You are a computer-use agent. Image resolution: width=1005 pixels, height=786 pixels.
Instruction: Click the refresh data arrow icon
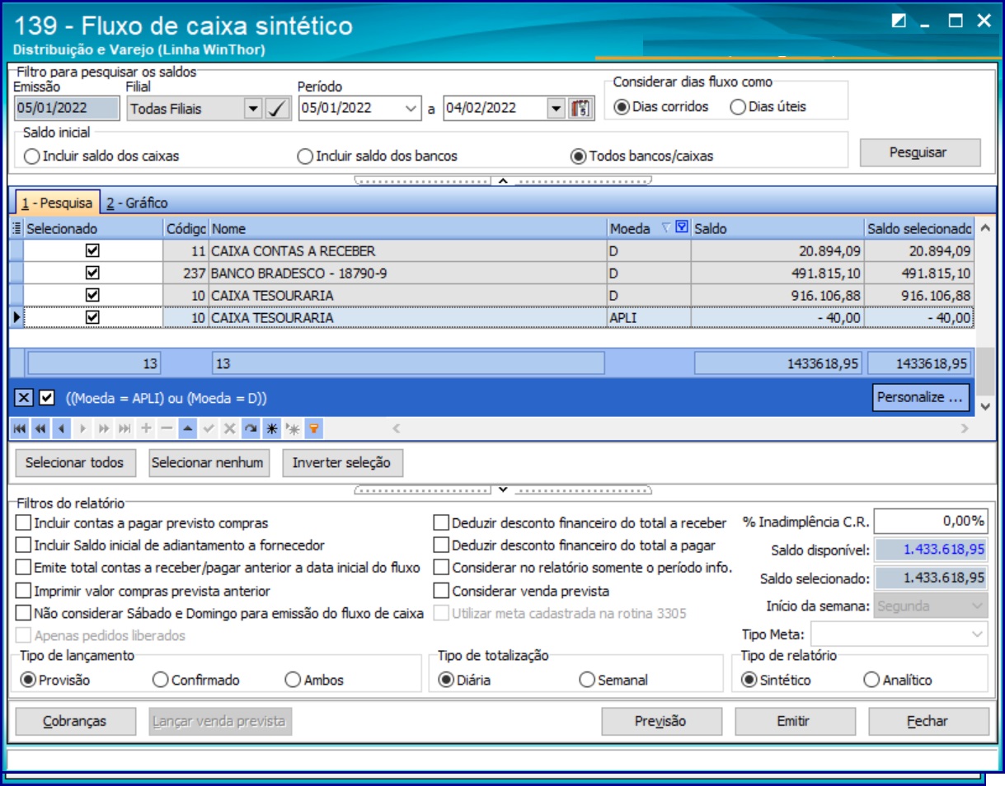(x=250, y=428)
